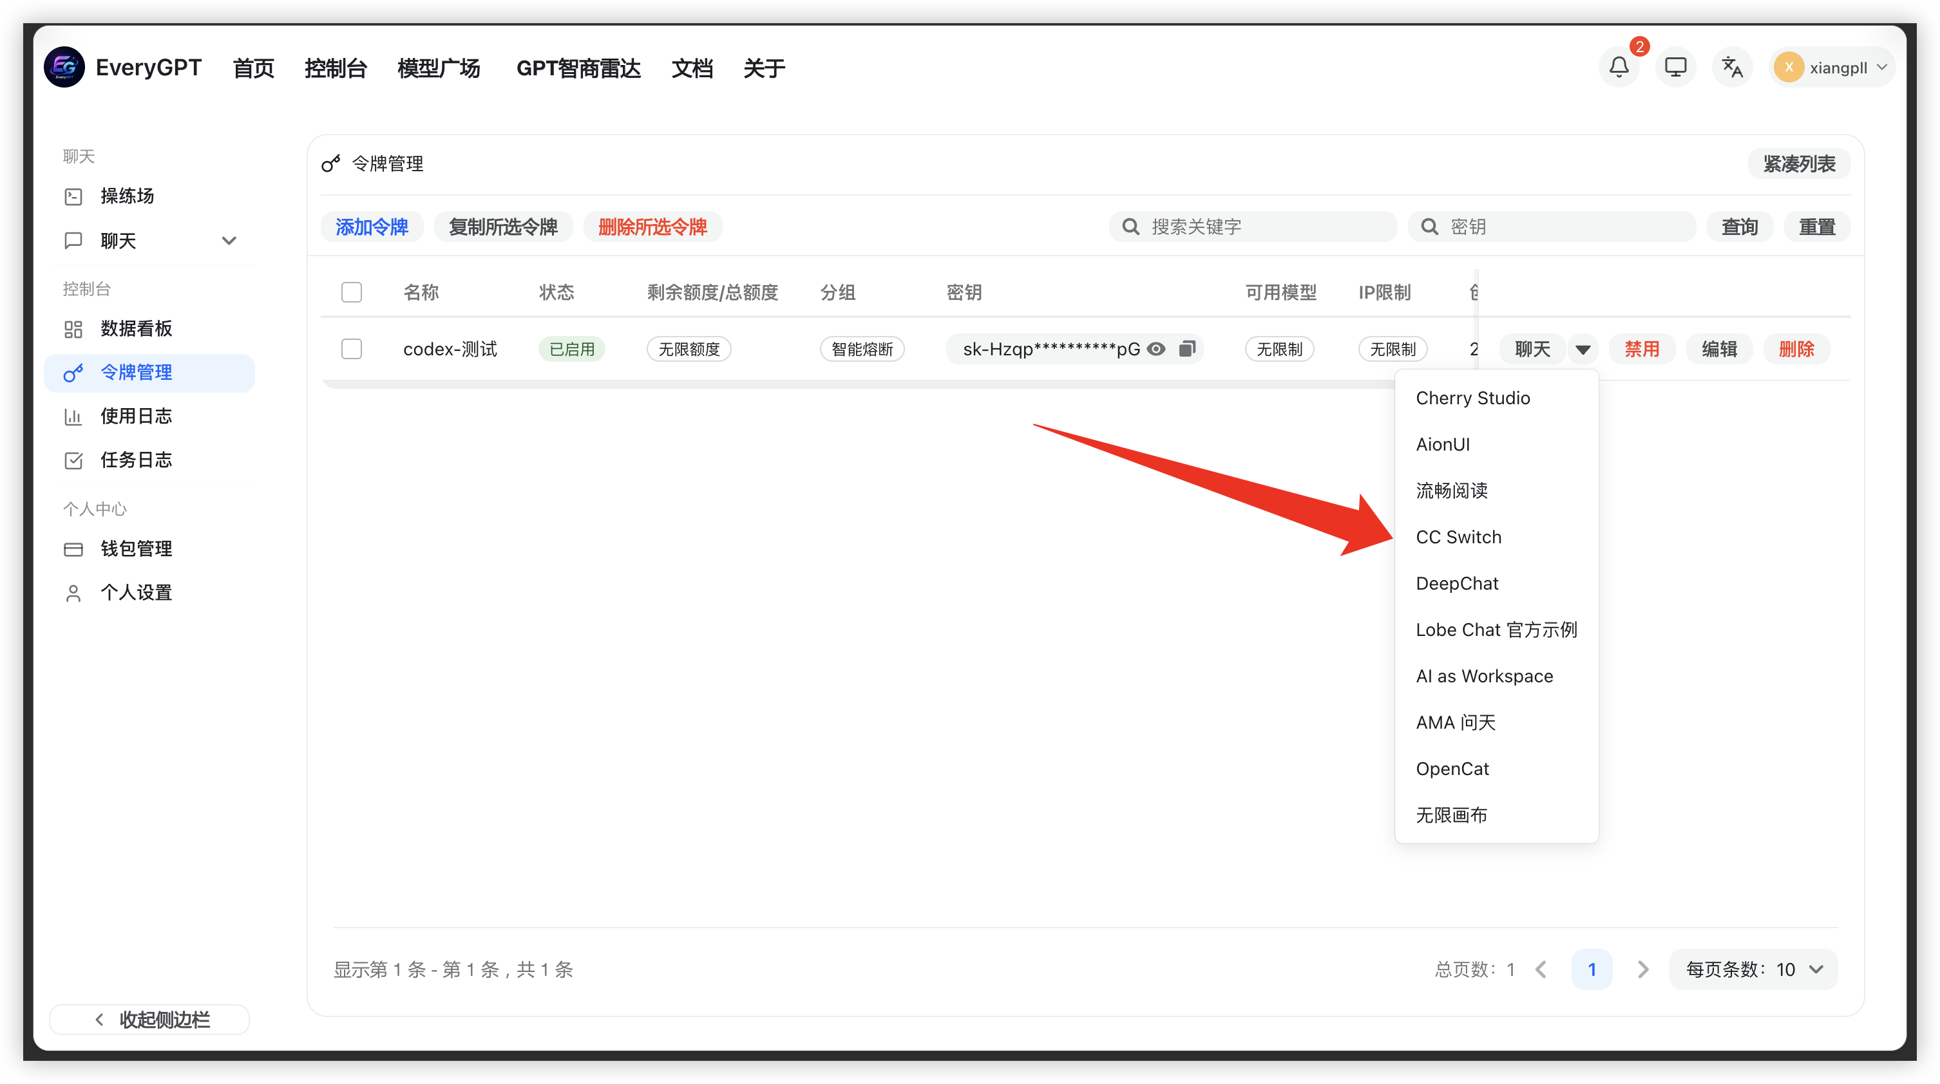Go to the next page arrow
This screenshot has width=1940, height=1084.
[1642, 969]
